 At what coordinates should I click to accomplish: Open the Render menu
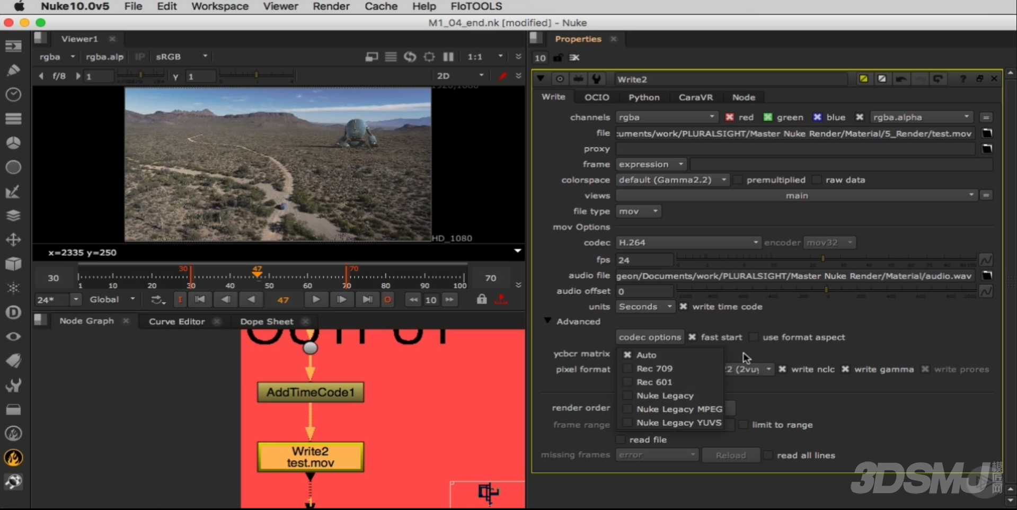coord(331,6)
